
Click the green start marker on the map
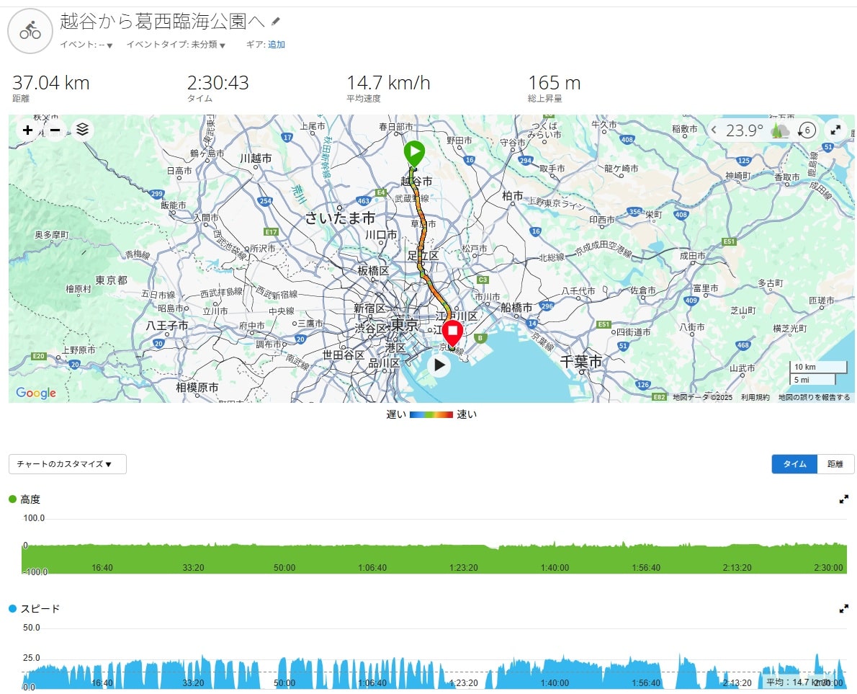pos(414,153)
